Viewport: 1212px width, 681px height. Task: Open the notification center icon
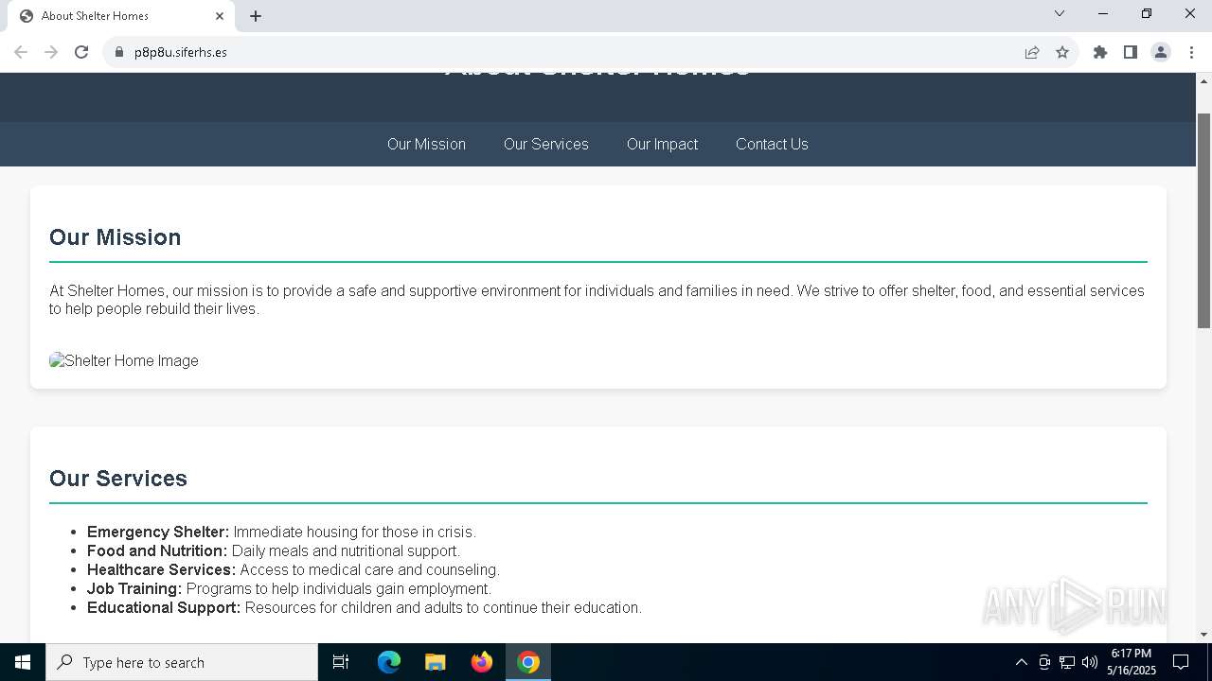coord(1181,662)
